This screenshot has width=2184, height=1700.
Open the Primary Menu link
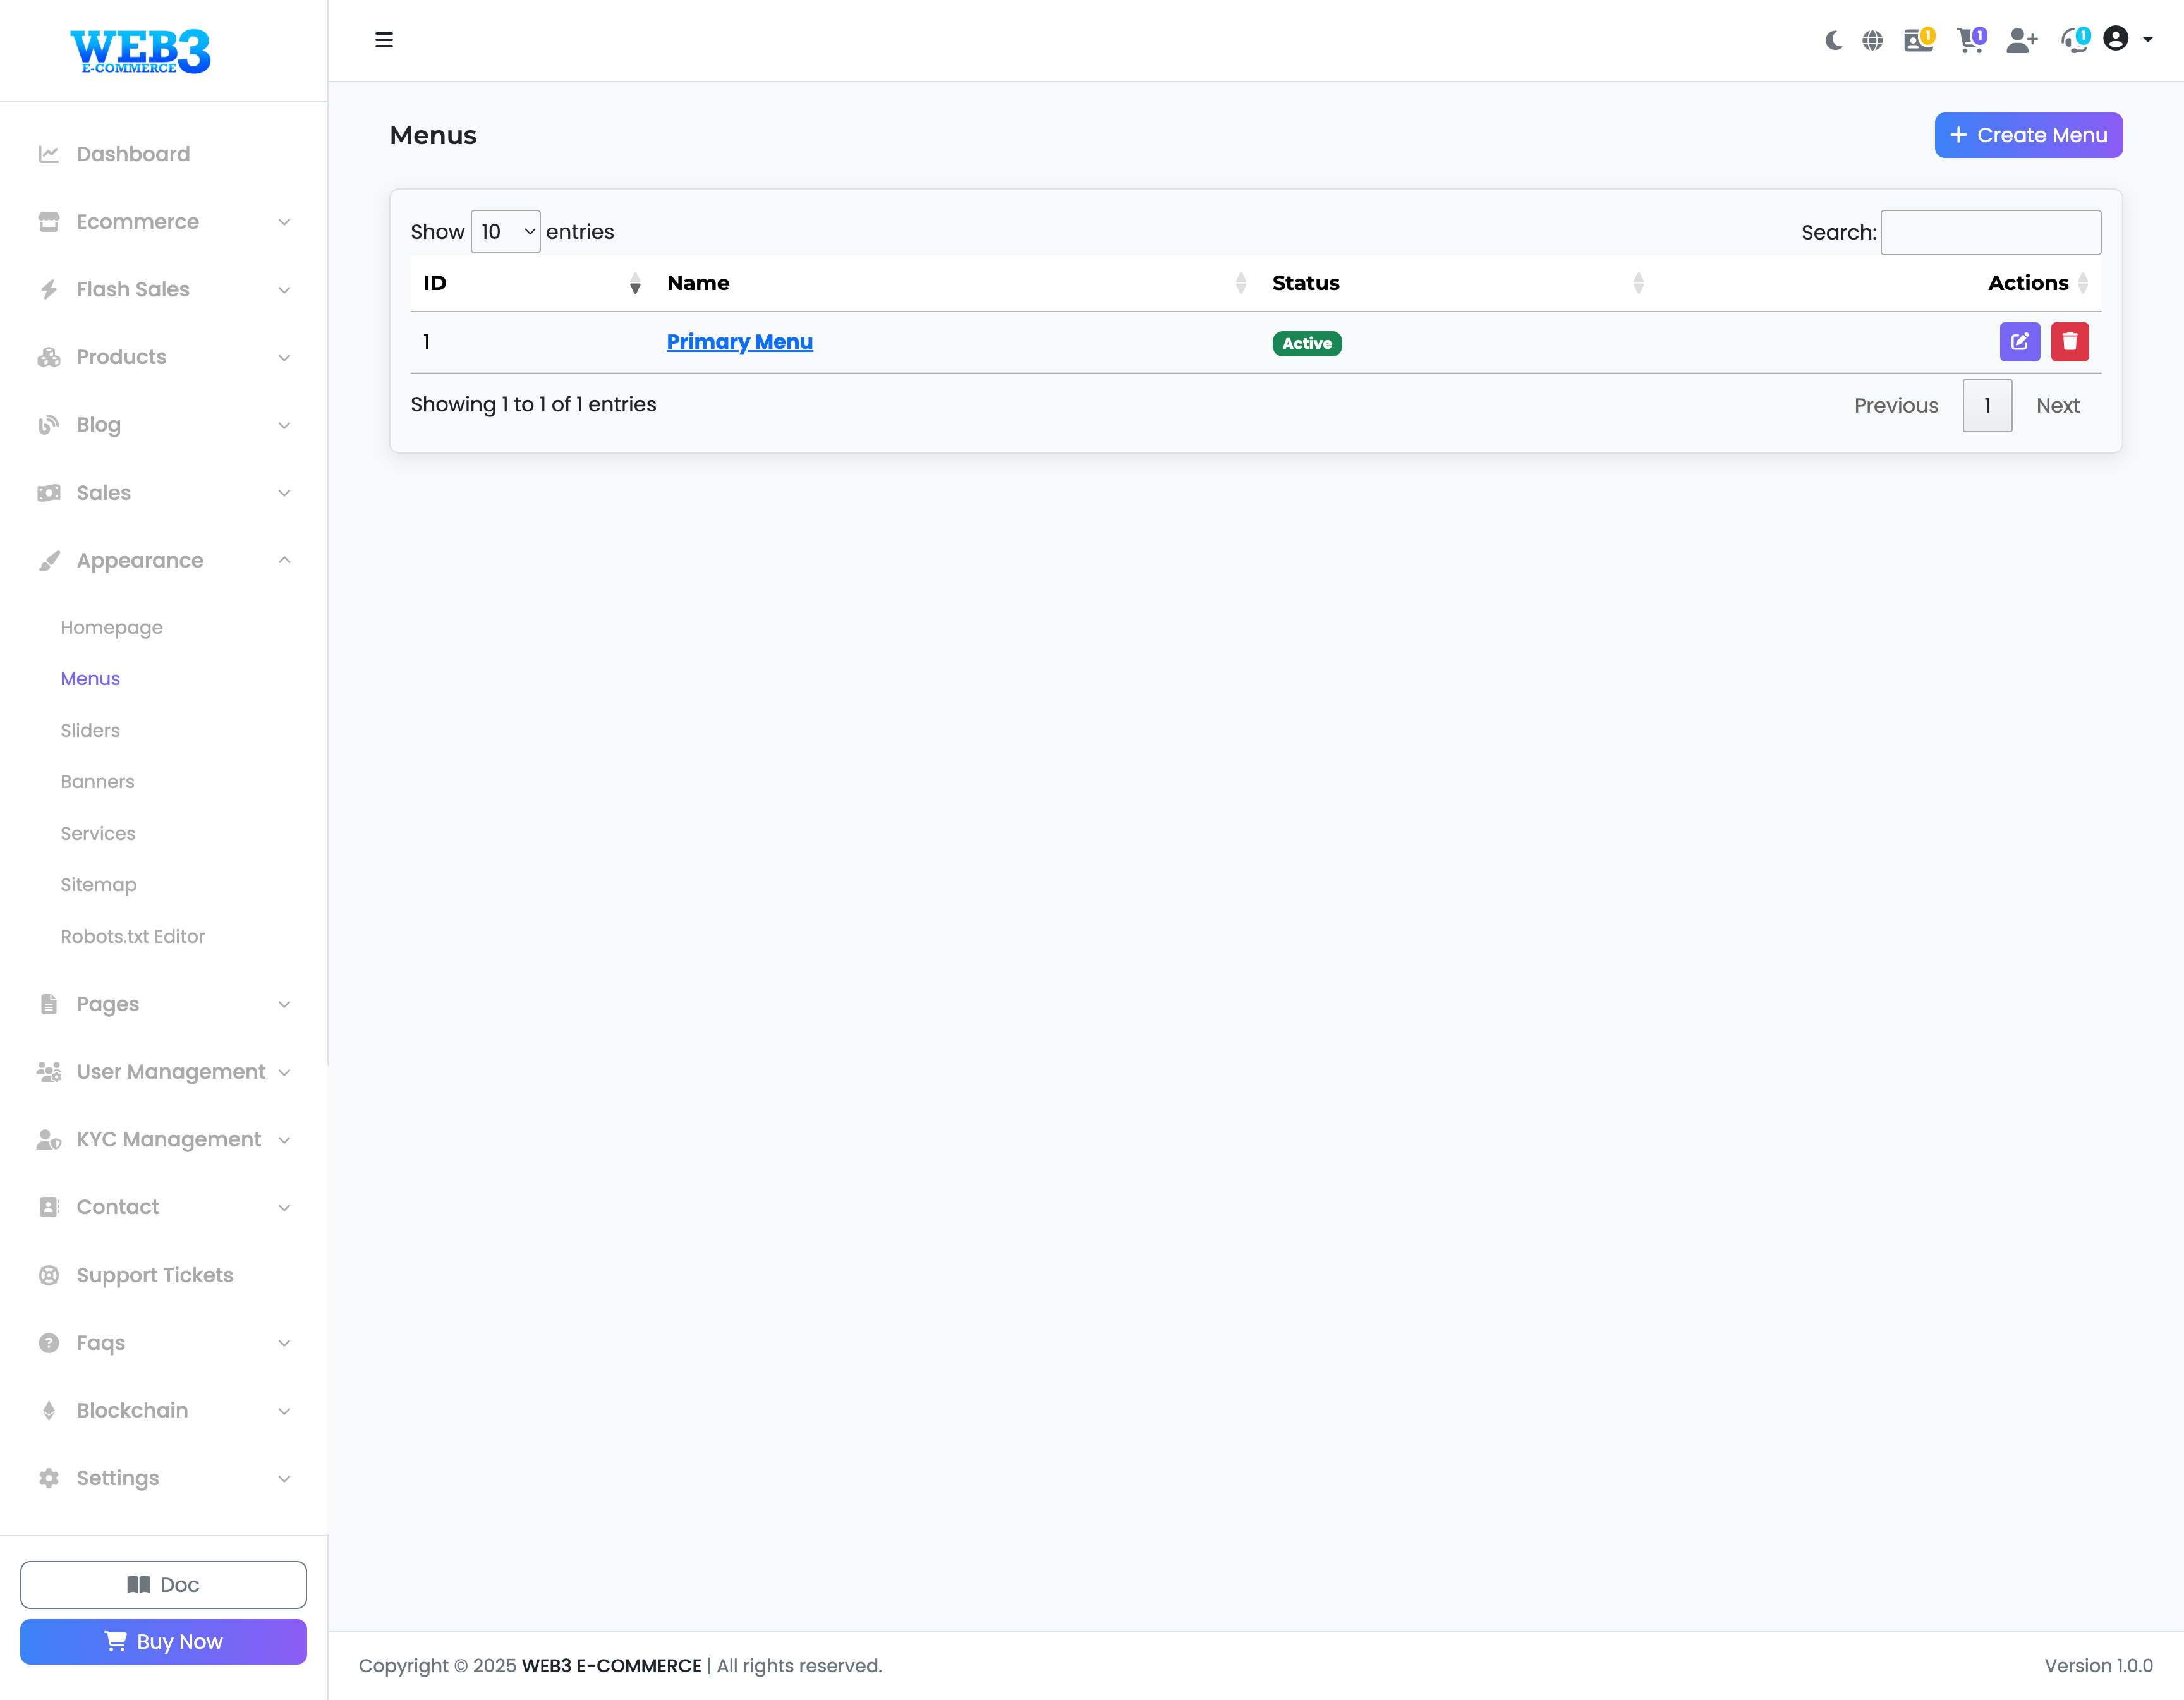coord(739,342)
